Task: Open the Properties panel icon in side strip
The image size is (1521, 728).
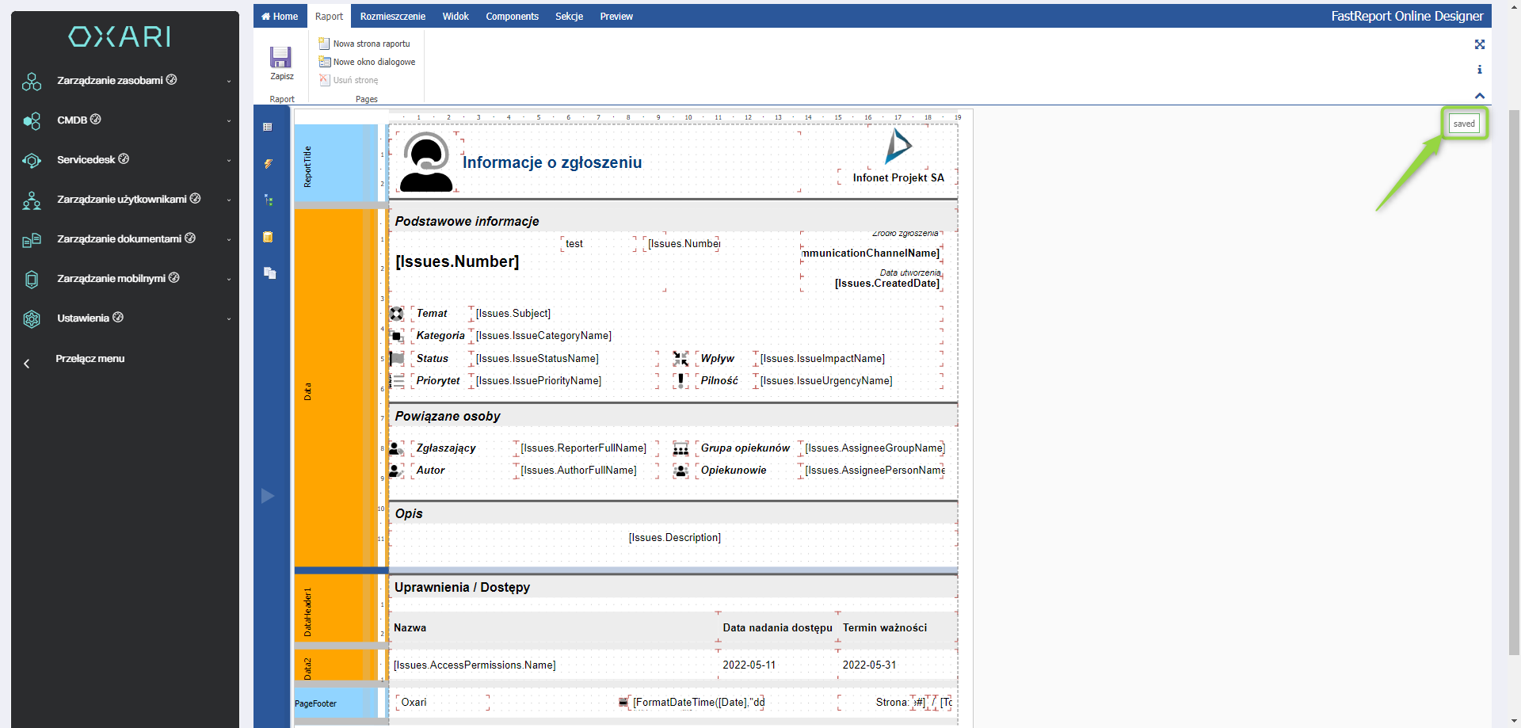Action: coord(268,127)
